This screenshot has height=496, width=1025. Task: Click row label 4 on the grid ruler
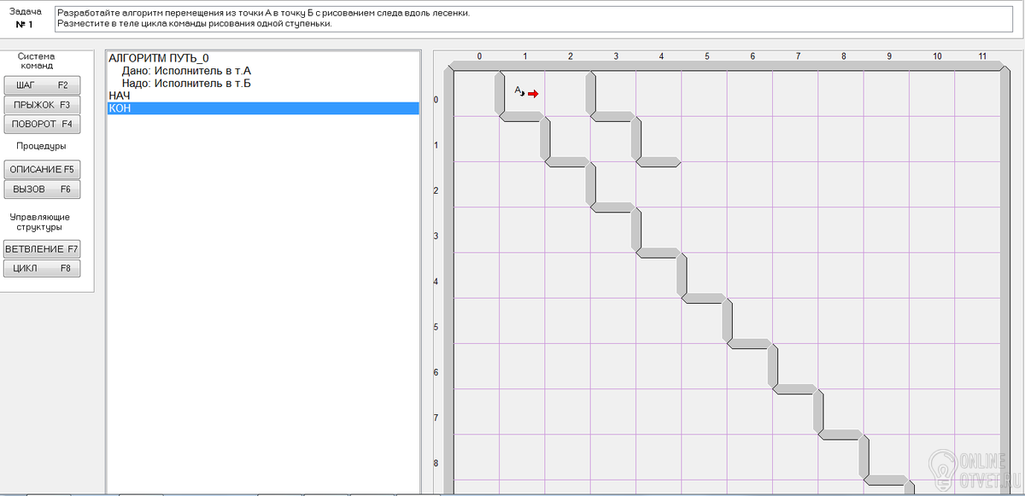pos(436,281)
